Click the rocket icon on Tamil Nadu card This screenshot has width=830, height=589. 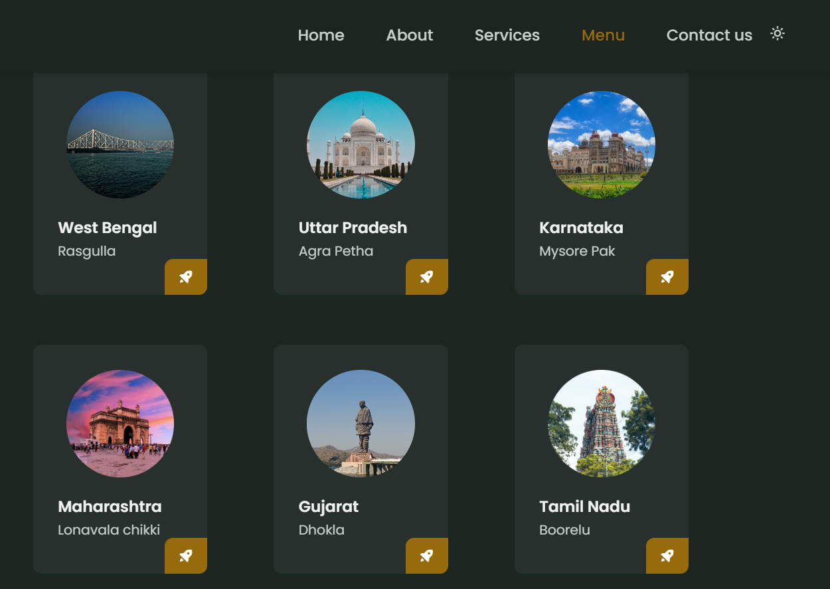(x=667, y=556)
